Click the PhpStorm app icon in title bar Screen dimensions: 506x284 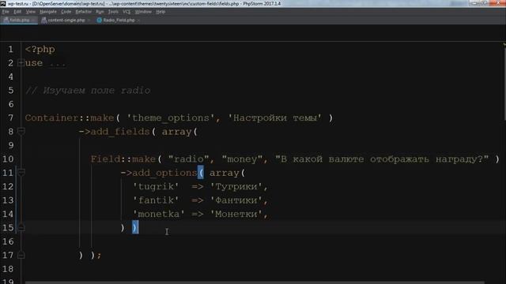click(2, 3)
